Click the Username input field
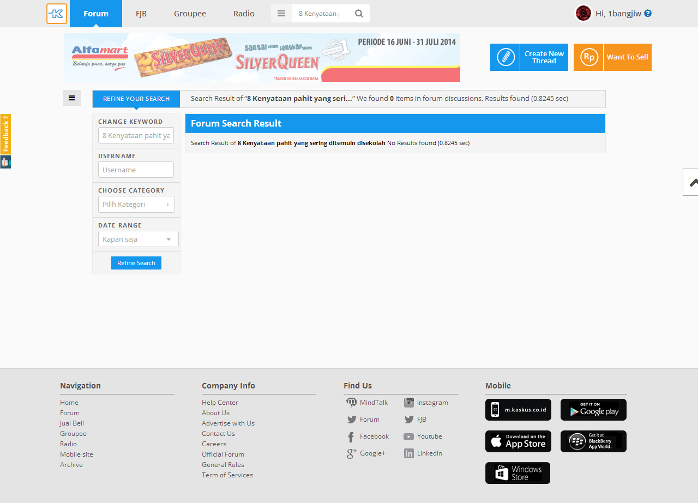The width and height of the screenshot is (698, 503). click(136, 170)
